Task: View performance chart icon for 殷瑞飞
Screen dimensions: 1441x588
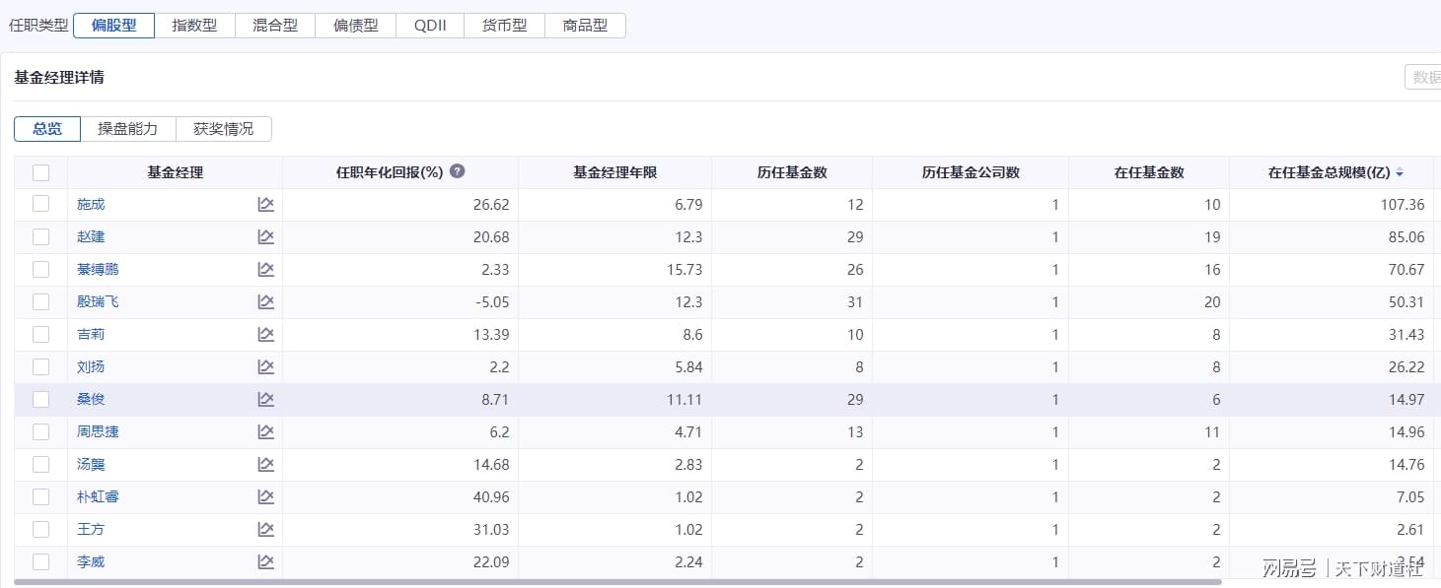Action: [x=265, y=301]
